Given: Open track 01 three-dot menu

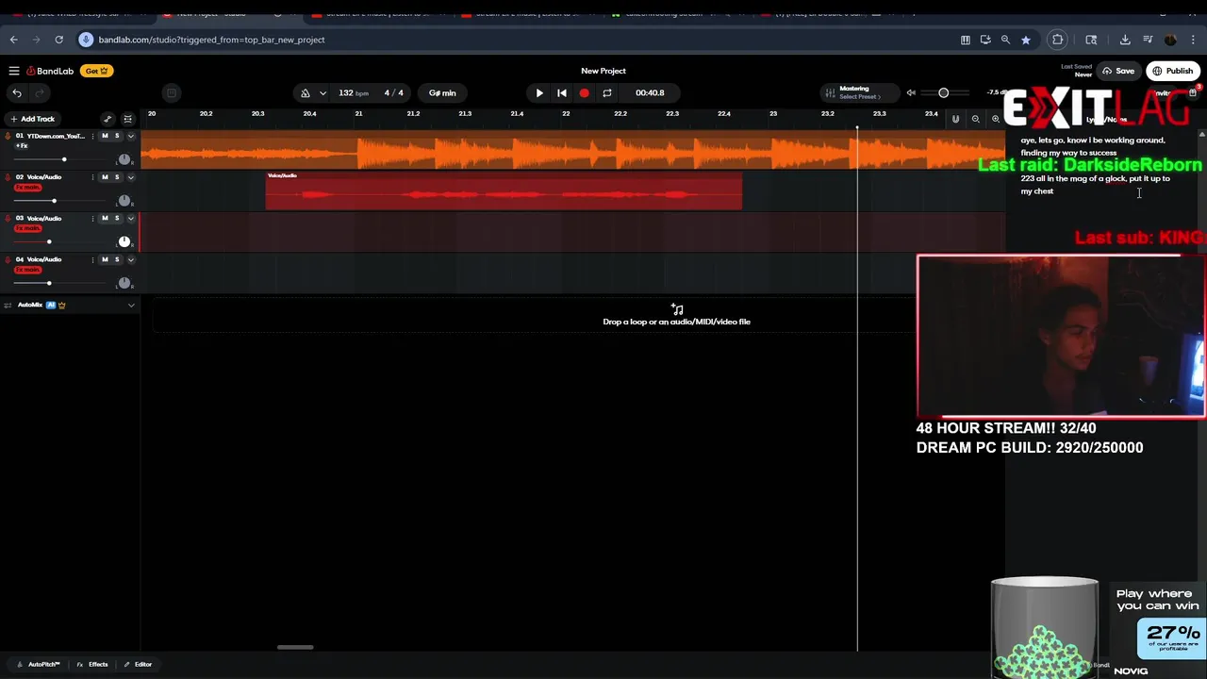Looking at the screenshot, I should tap(92, 136).
